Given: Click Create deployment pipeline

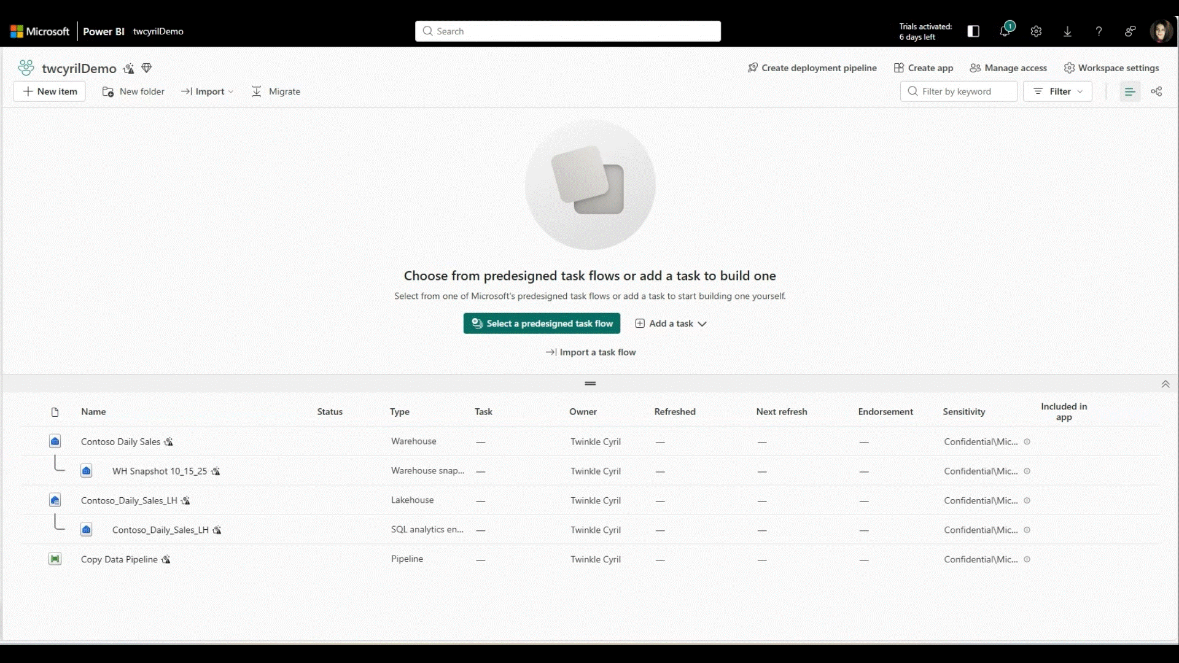Looking at the screenshot, I should pos(812,68).
